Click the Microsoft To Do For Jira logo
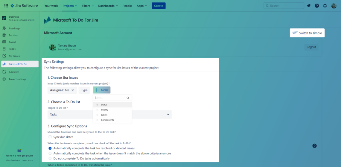341x167 pixels. [47, 20]
